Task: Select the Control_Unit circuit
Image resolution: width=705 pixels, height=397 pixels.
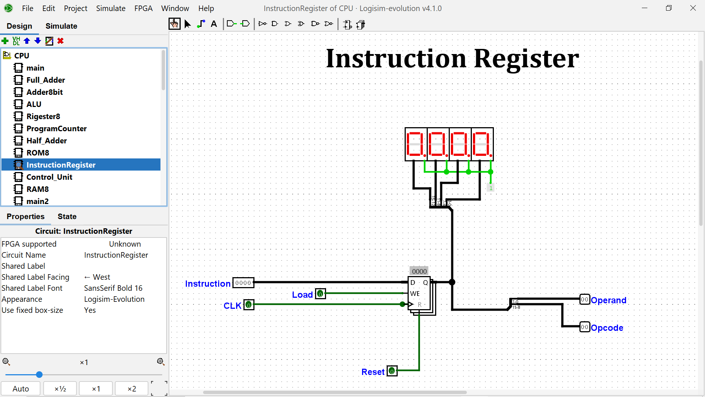Action: pyautogui.click(x=49, y=177)
